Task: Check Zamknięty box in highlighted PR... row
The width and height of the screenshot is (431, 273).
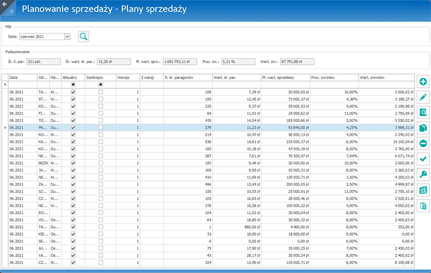Action: (100, 127)
